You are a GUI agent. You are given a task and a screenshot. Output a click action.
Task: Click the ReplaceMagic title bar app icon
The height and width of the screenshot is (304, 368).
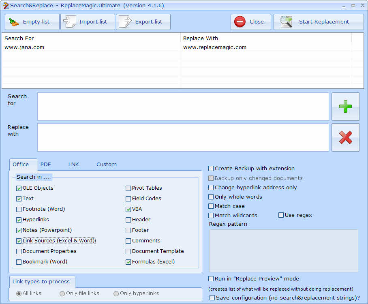click(x=6, y=5)
